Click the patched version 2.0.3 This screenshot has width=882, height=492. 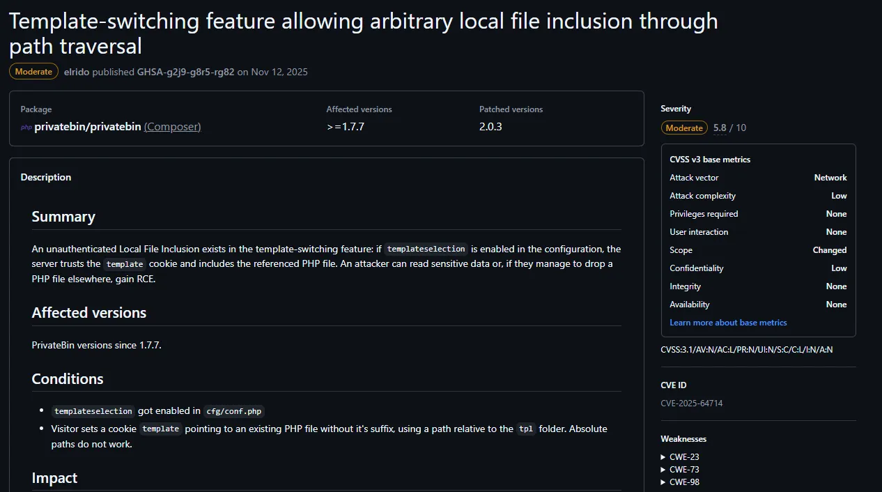pos(490,127)
